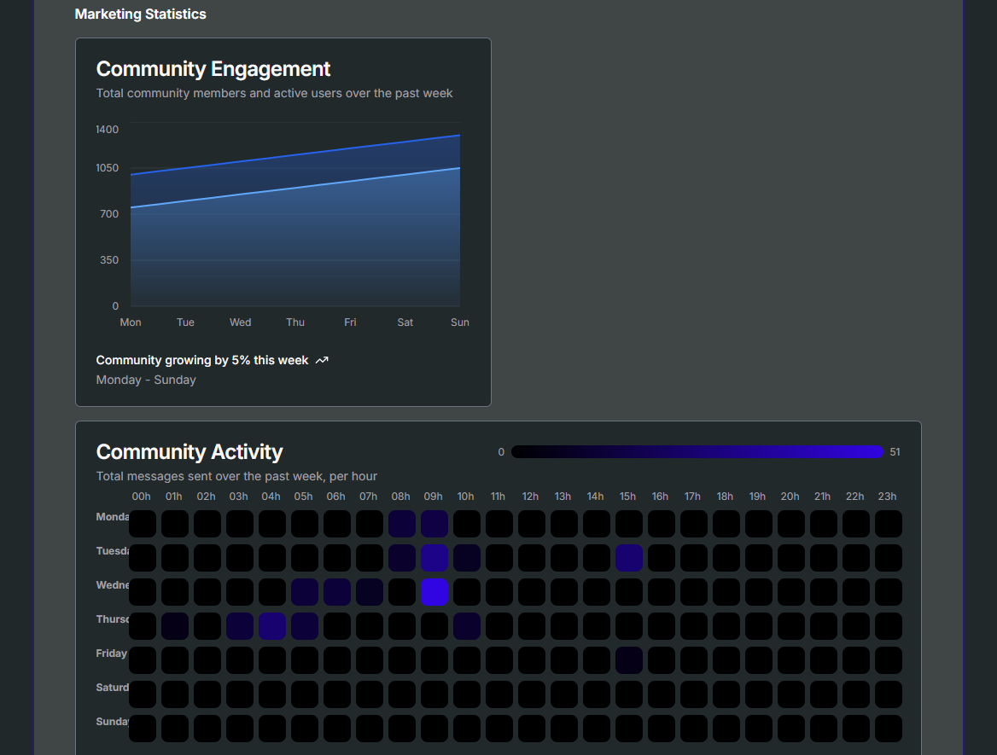Click the activity intensity gradient legend bar
The image size is (997, 755).
(x=697, y=451)
